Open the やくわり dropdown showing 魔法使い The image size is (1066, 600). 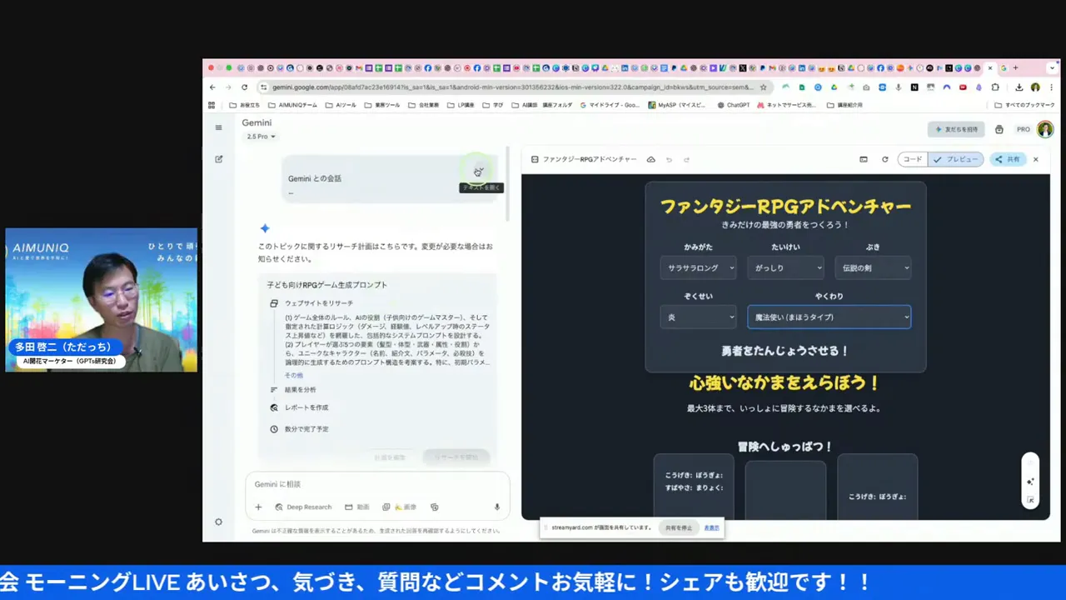(x=829, y=317)
